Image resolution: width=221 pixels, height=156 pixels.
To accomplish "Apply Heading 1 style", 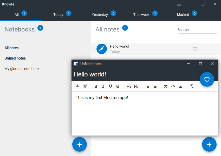I will point(129,86).
